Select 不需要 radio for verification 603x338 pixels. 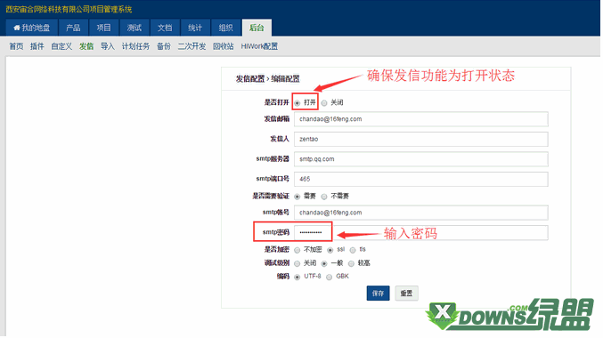click(x=324, y=197)
